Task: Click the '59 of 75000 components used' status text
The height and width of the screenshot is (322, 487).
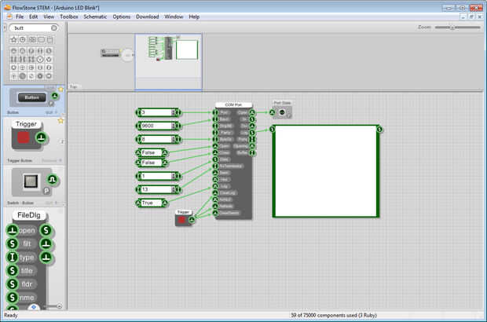Action: point(334,316)
